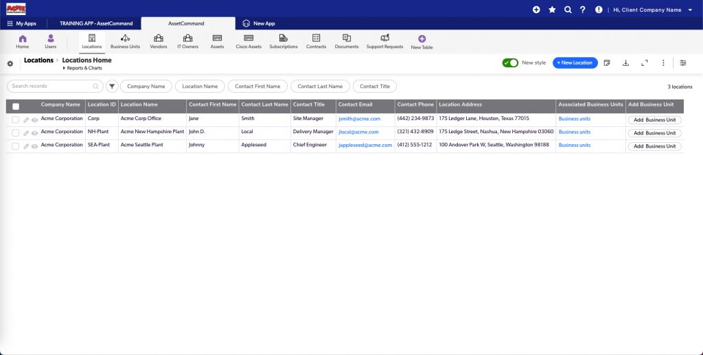Open the Contact Title filter pill
The image size is (703, 355).
[x=375, y=87]
